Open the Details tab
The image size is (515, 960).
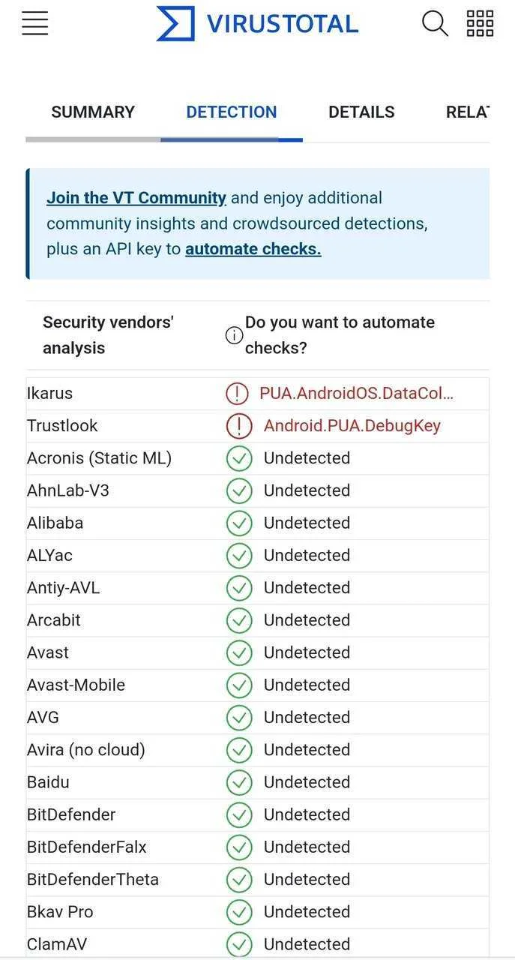(x=361, y=112)
